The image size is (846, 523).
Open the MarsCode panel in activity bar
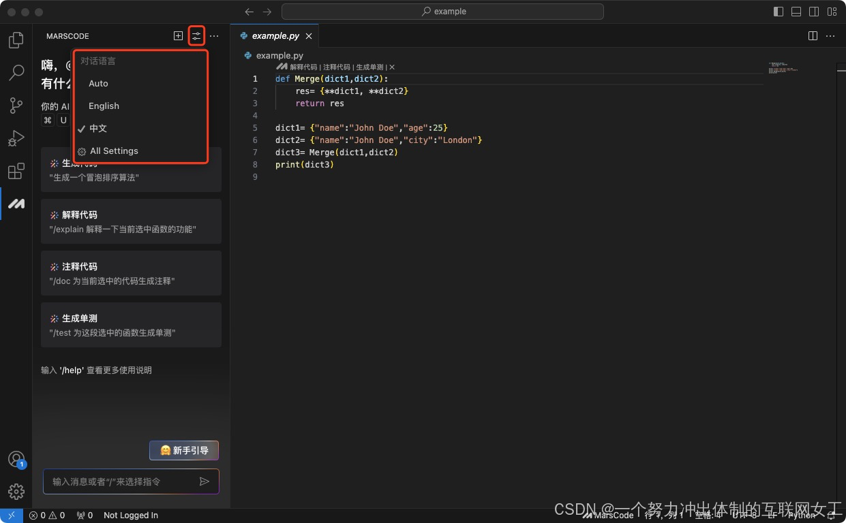16,204
